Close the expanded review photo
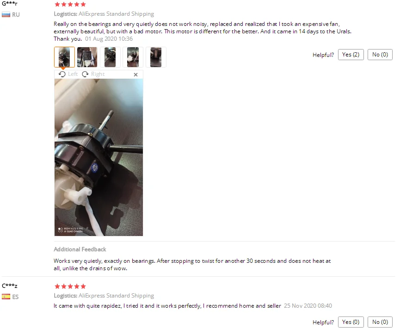 (x=135, y=74)
